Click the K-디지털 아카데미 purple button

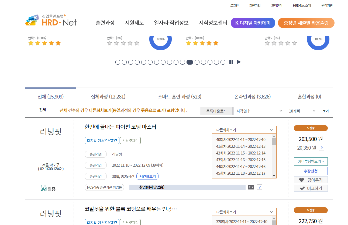[x=253, y=23]
